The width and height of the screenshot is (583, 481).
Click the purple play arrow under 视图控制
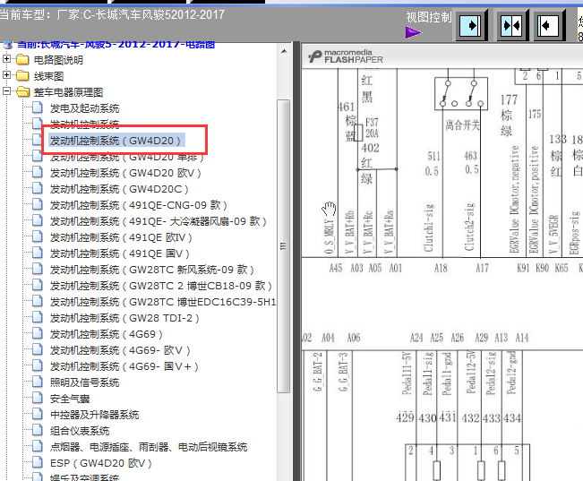pyautogui.click(x=414, y=32)
